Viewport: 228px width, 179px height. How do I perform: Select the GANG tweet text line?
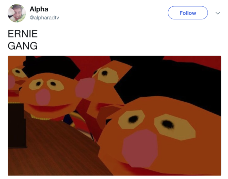click(x=22, y=46)
